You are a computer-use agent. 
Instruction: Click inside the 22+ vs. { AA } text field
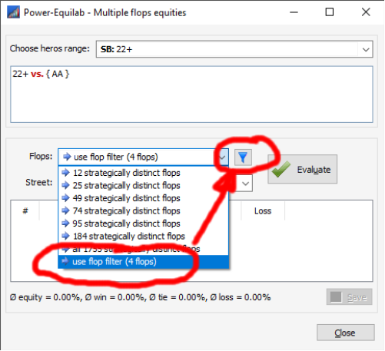[x=191, y=94]
